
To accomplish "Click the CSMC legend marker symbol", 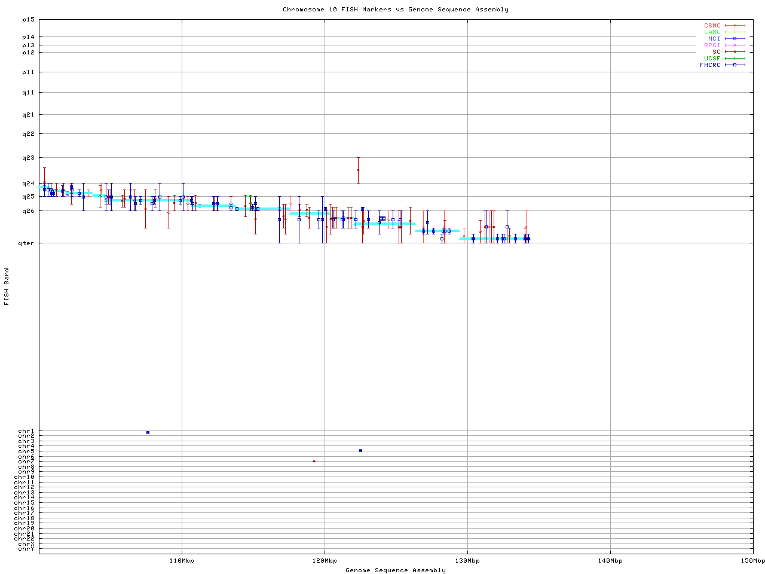I will pos(735,26).
